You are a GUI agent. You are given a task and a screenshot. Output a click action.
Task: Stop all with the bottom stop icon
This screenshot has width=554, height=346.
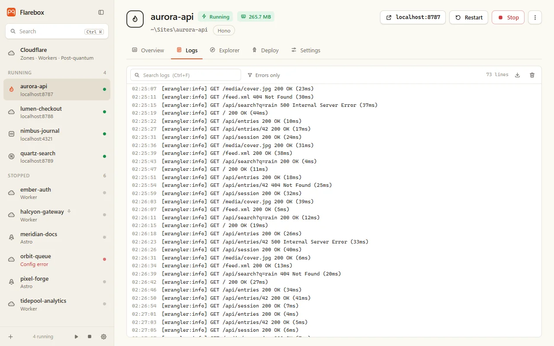(x=90, y=336)
